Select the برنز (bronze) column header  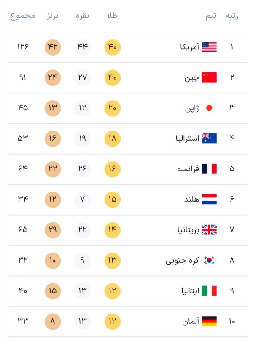pyautogui.click(x=53, y=16)
